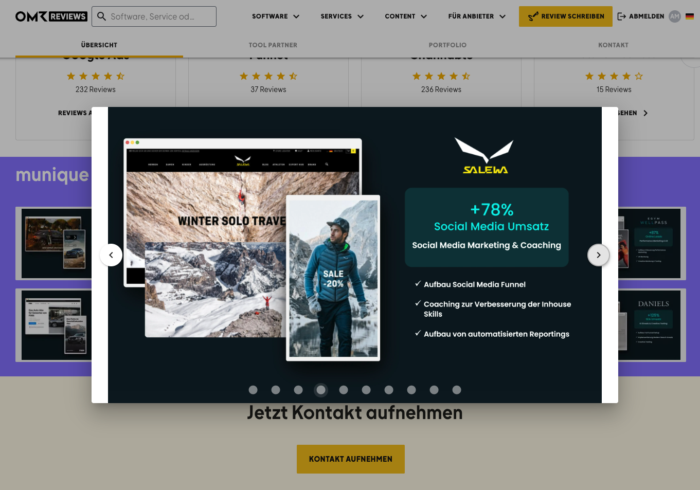Switch to the Tool Partner tab
The height and width of the screenshot is (490, 700).
pyautogui.click(x=273, y=45)
